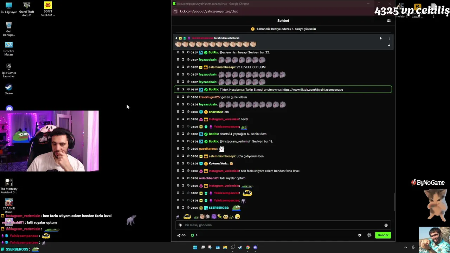The image size is (450, 253).
Task: Timeout eslemmismhesapi on '22 LEVEEL OLDUUM' row
Action: [x=183, y=67]
